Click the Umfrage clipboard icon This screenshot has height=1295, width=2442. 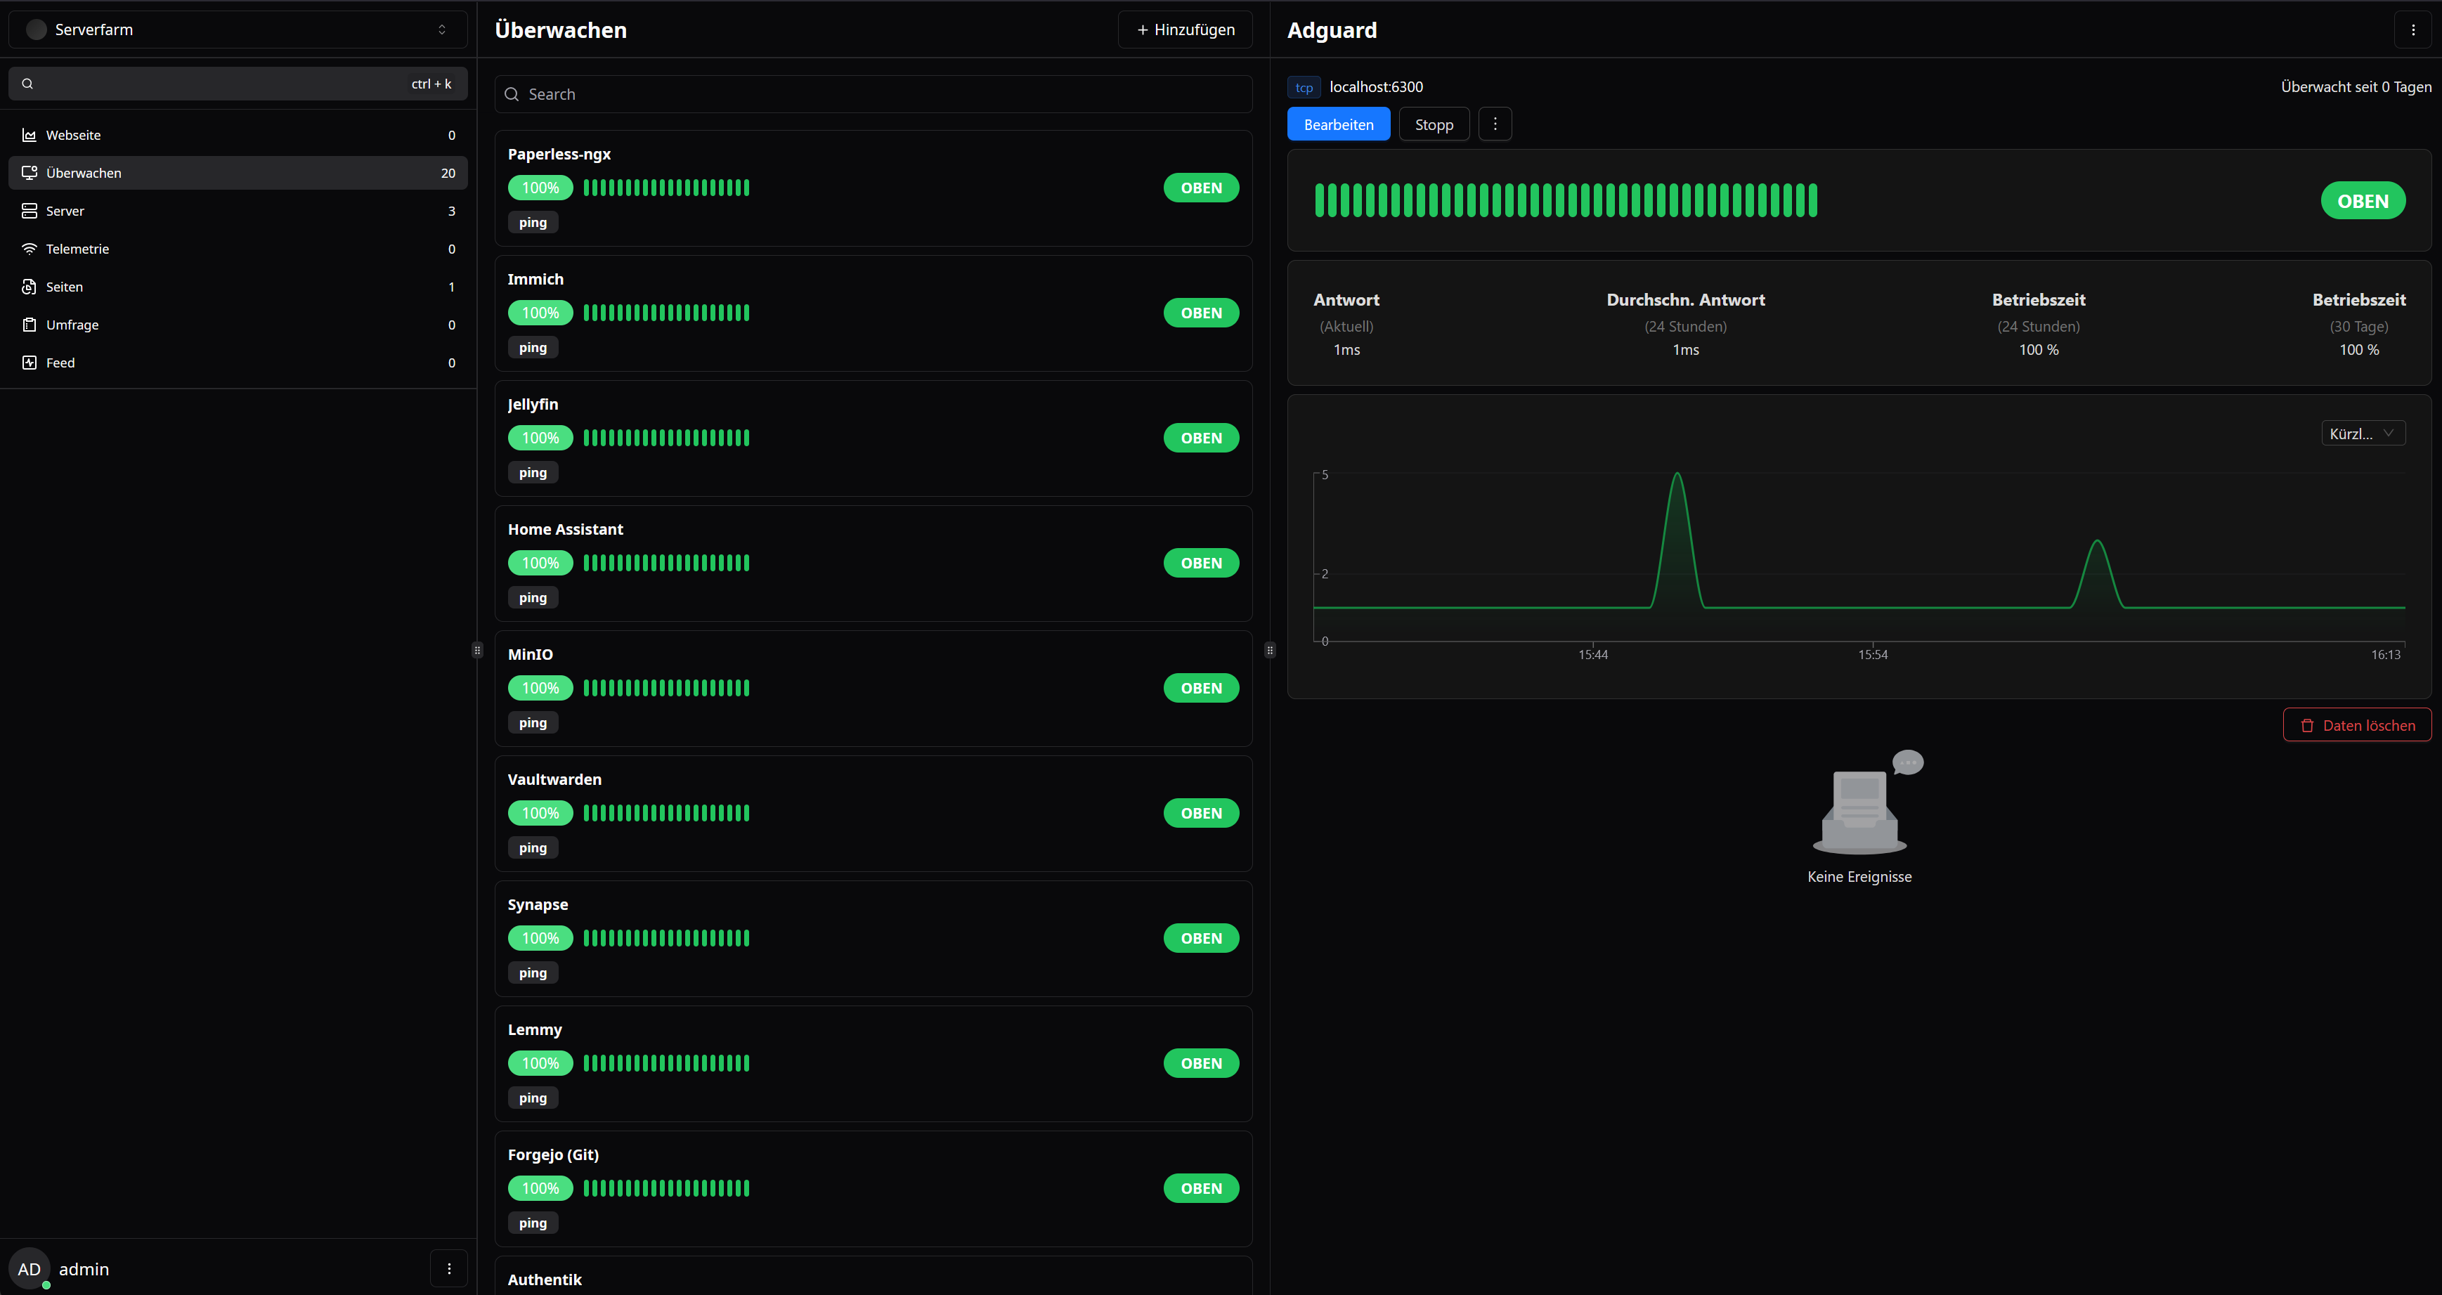pyautogui.click(x=30, y=324)
